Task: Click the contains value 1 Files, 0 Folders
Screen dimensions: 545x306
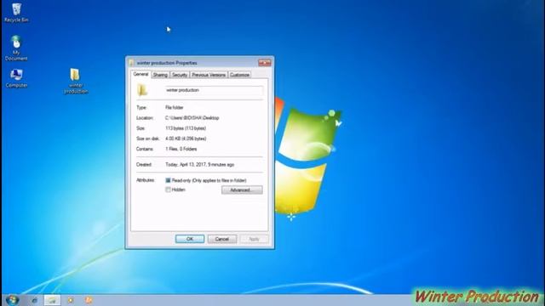Action: coord(181,150)
